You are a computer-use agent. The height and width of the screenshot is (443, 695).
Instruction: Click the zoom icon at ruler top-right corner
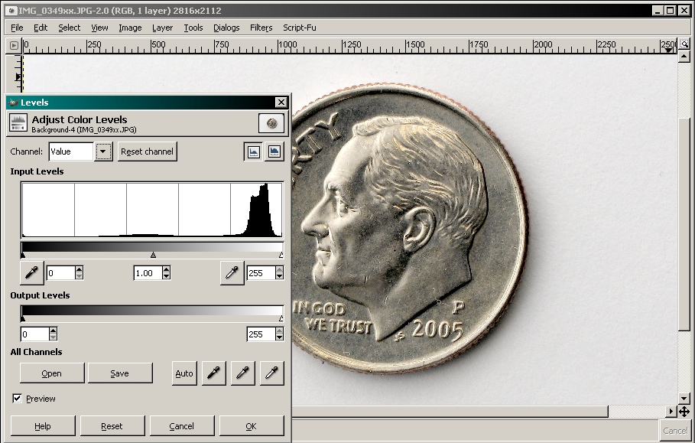click(x=685, y=45)
